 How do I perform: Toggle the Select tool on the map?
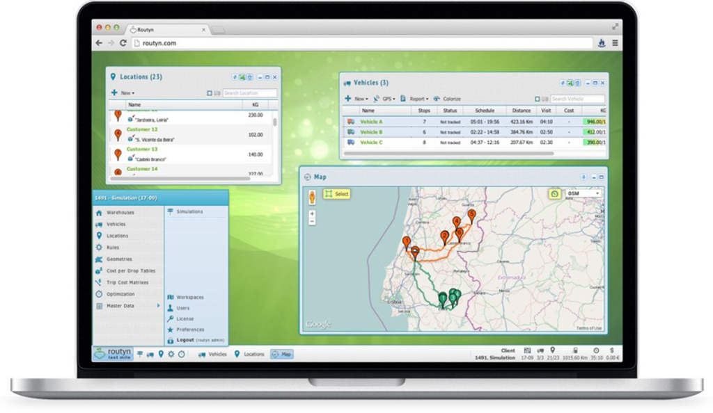pos(337,194)
